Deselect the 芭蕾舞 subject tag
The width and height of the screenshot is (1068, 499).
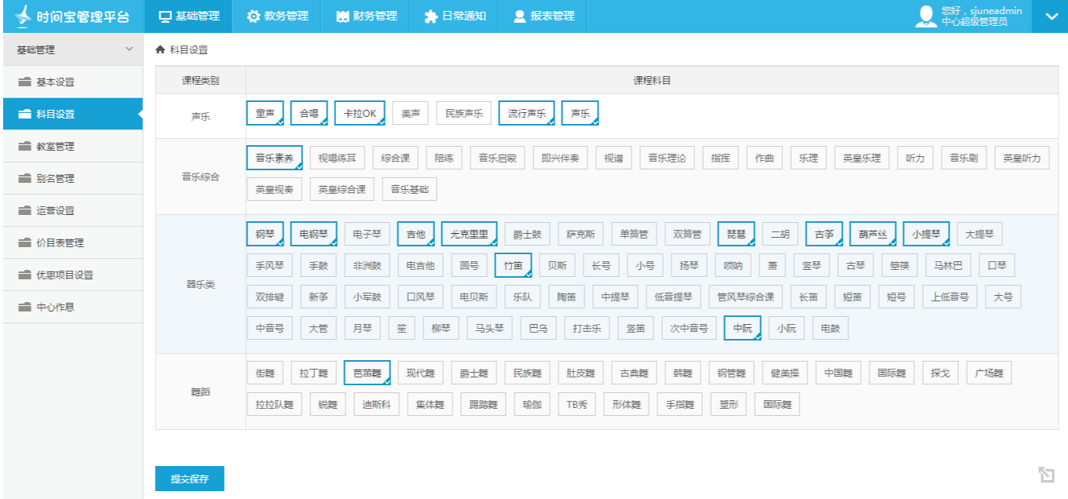pyautogui.click(x=367, y=373)
